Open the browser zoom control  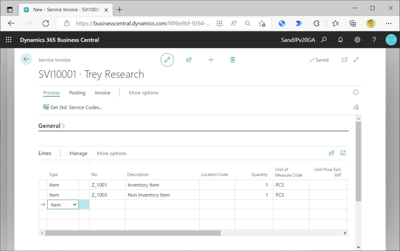247,23
